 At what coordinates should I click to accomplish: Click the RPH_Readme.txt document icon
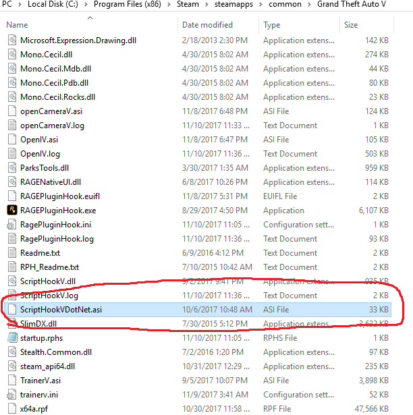(x=12, y=267)
